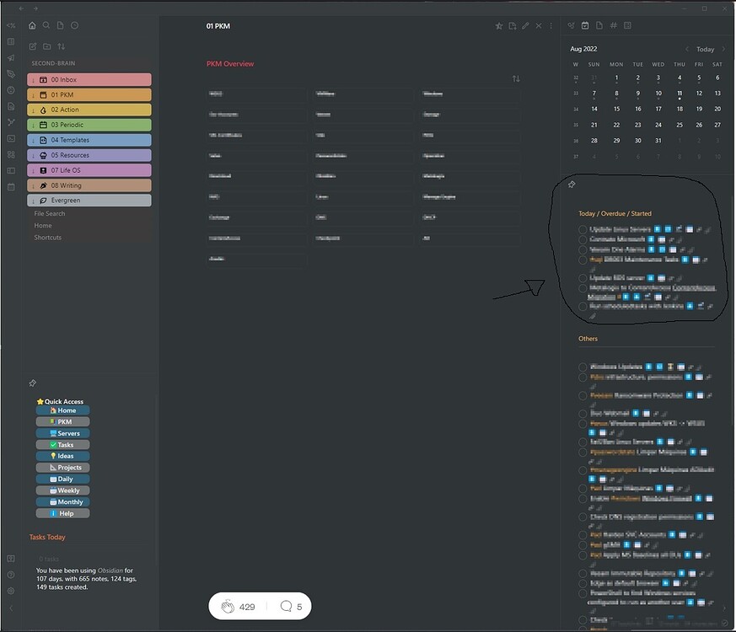Click the calendar icon in the right panel toolbar
This screenshot has height=632, width=736.
pos(584,26)
